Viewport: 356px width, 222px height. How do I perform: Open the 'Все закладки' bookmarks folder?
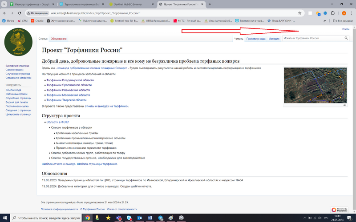pyautogui.click(x=343, y=20)
